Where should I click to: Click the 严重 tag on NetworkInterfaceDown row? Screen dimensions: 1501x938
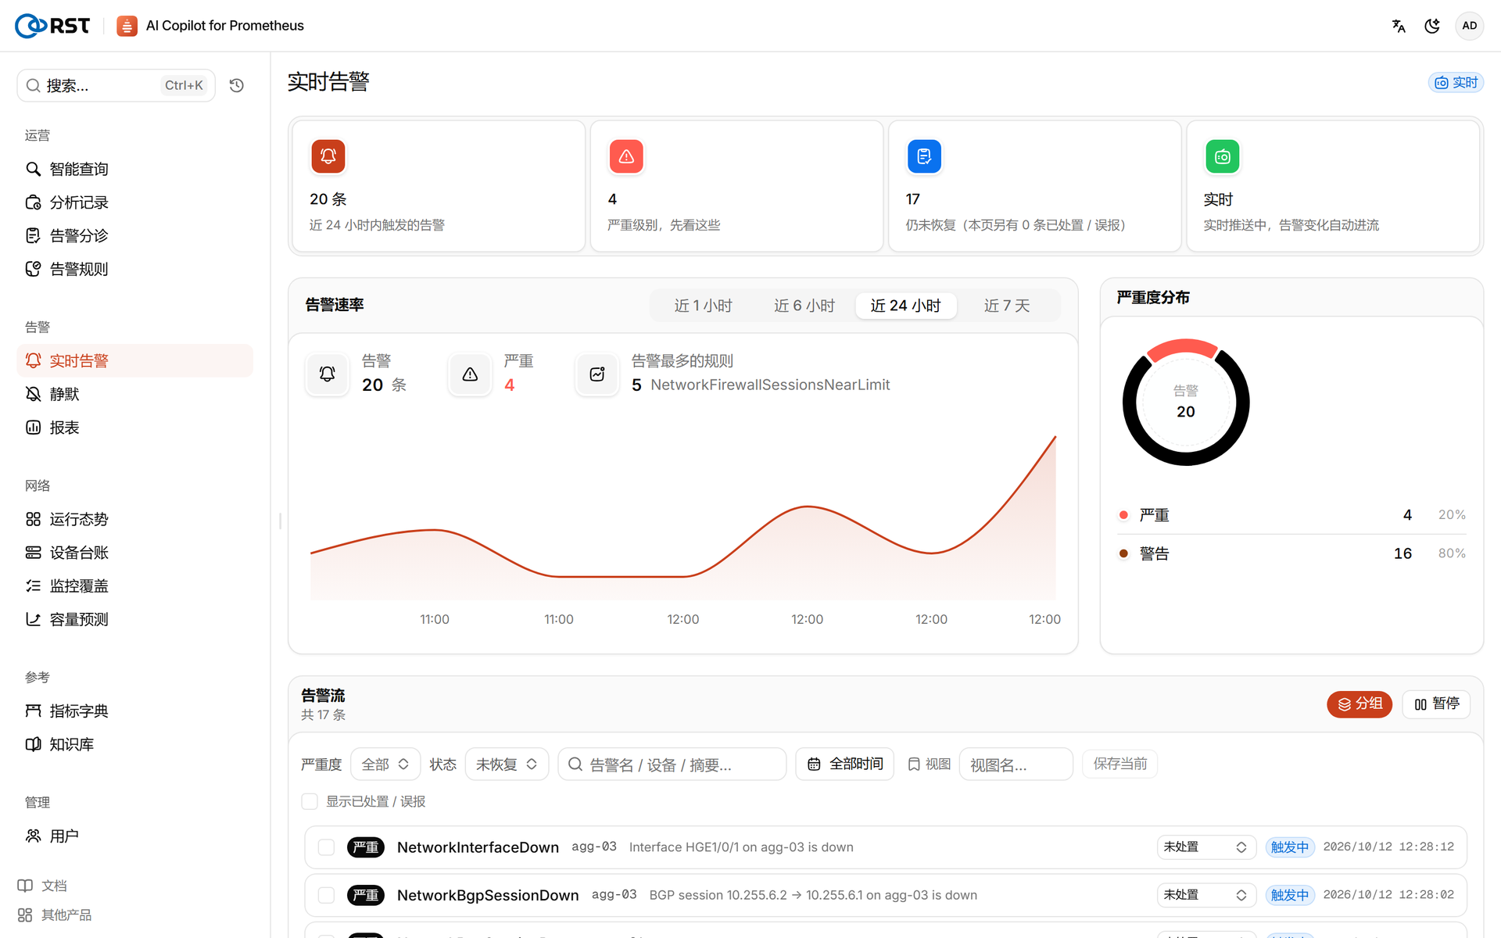[x=365, y=847]
